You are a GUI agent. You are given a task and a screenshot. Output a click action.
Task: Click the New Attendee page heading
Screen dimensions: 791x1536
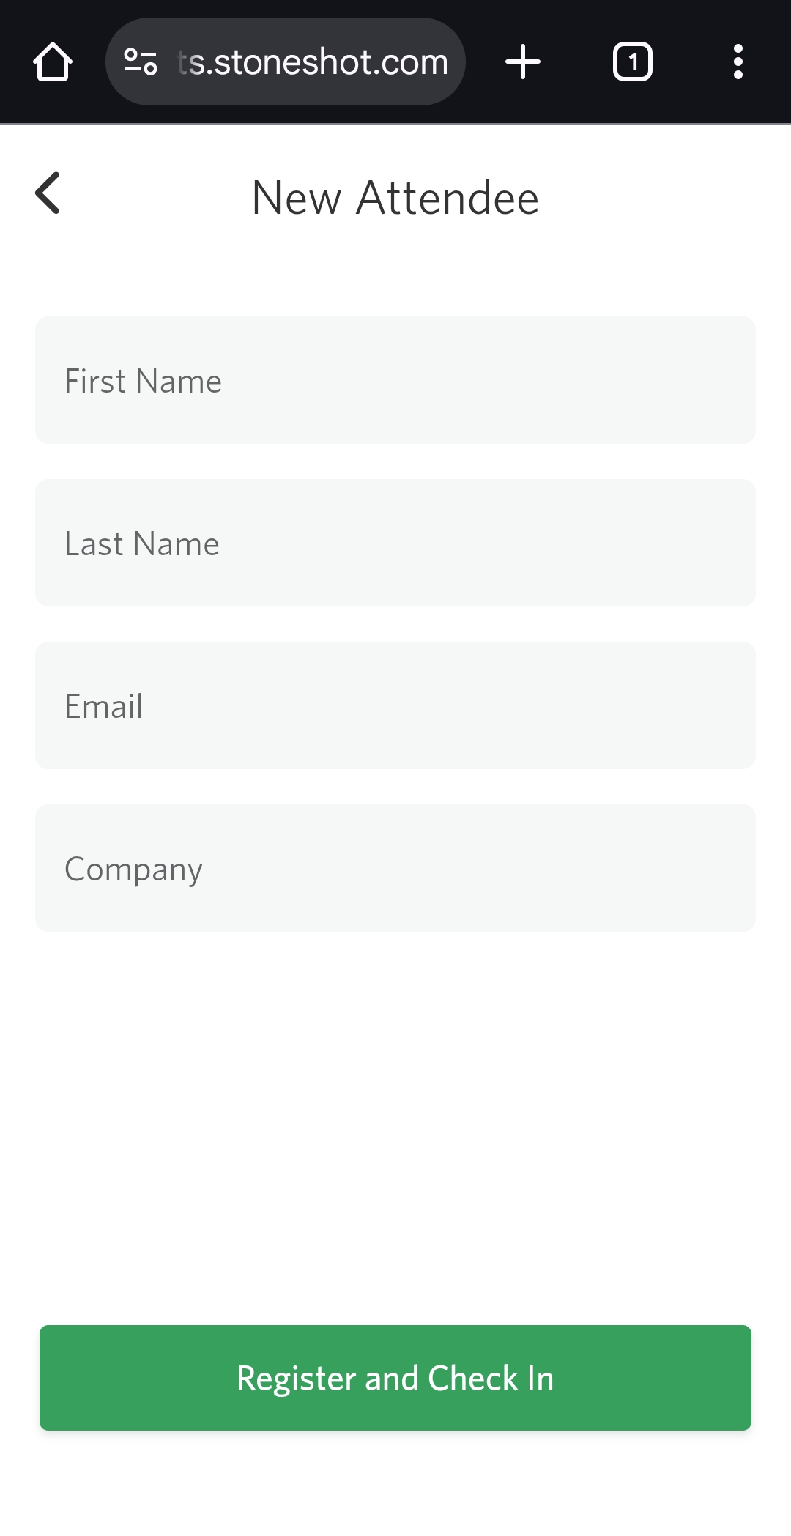(x=395, y=198)
